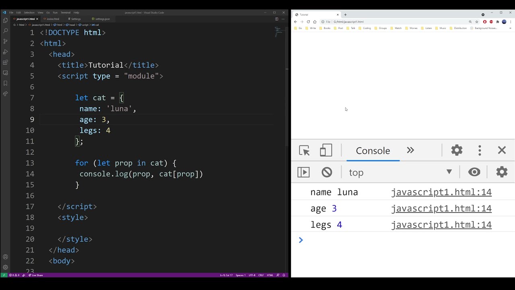Open the Edit menu in VS Code
Image resolution: width=515 pixels, height=290 pixels.
(x=19, y=12)
